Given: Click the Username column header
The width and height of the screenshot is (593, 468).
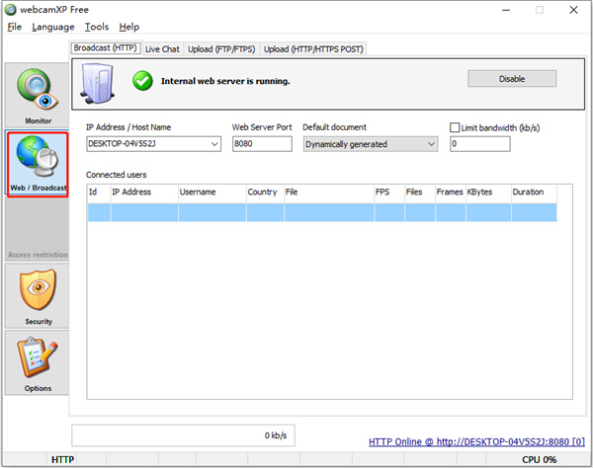Looking at the screenshot, I should tap(212, 192).
